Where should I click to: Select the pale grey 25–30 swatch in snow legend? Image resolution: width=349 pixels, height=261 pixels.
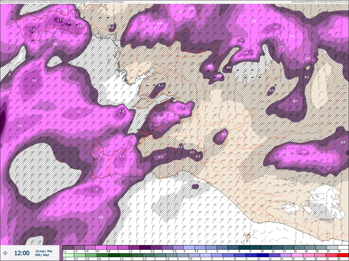[332, 248]
